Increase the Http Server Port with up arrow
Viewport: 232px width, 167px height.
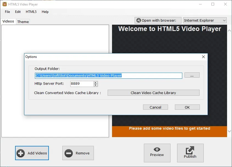pos(96,83)
